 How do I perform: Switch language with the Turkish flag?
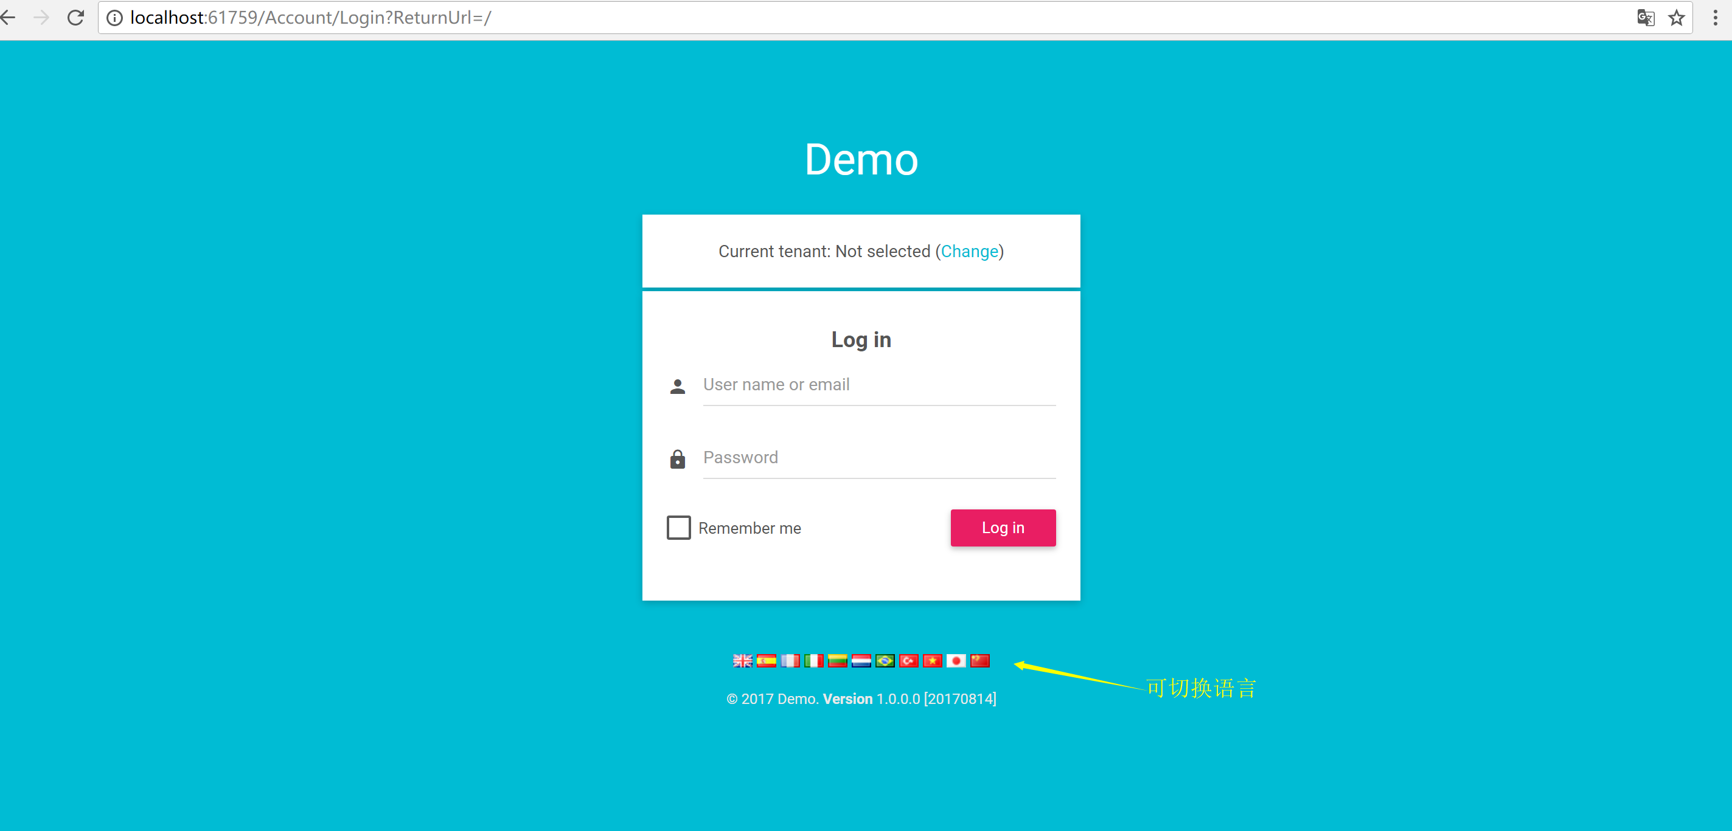(x=908, y=660)
